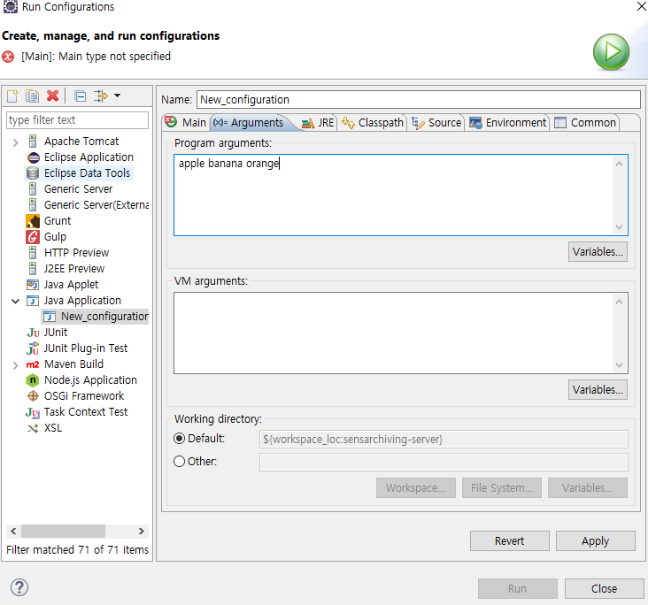Viewport: 648px width, 605px height.
Task: Click Program arguments scroll up arrow
Action: (619, 164)
